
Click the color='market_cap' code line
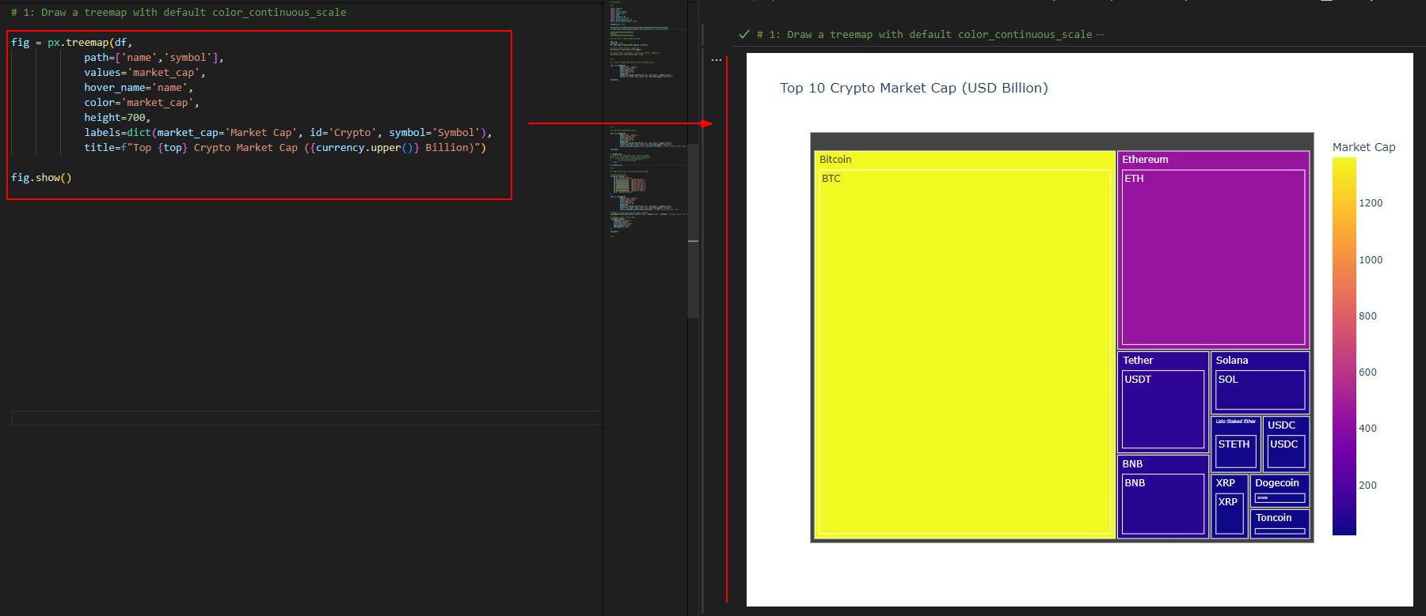tap(141, 103)
